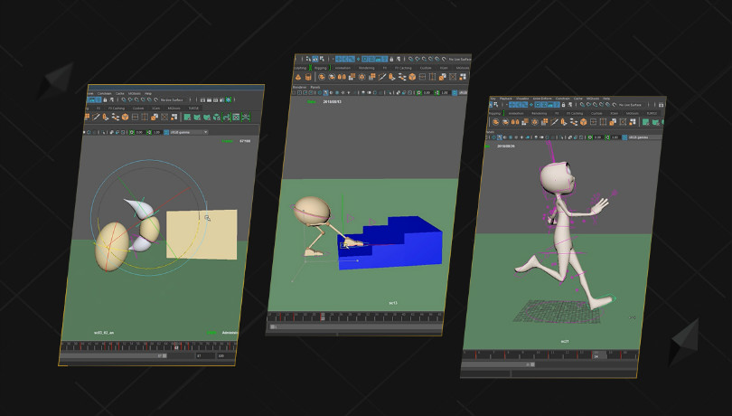
Task: Toggle view color management icon in egg scene window
Action: point(165,132)
